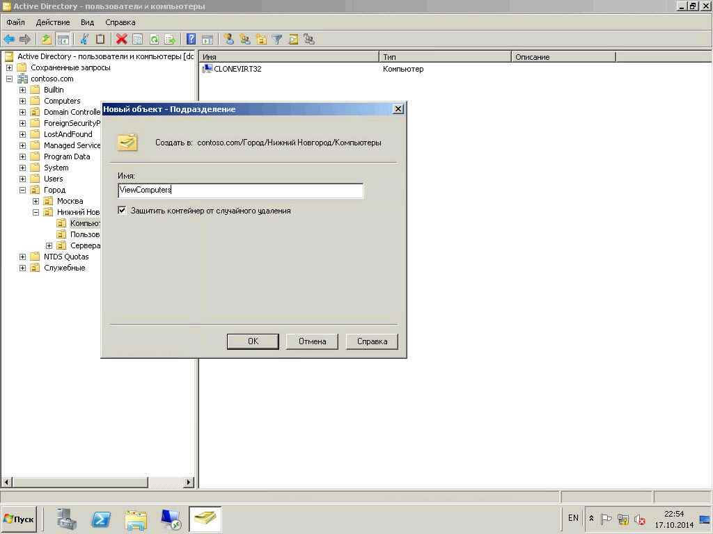Open the Файл menu
This screenshot has height=534, width=713.
[x=15, y=22]
